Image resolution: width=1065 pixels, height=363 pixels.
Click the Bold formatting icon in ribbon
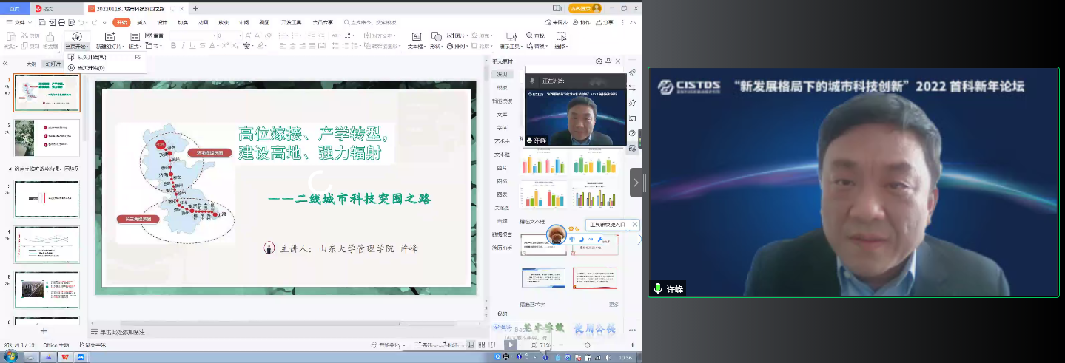pos(173,46)
